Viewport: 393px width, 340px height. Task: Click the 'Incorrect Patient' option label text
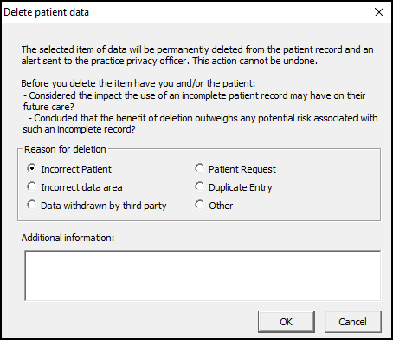(x=76, y=169)
